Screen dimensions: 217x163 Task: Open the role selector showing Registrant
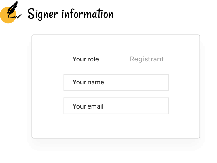coord(147,59)
